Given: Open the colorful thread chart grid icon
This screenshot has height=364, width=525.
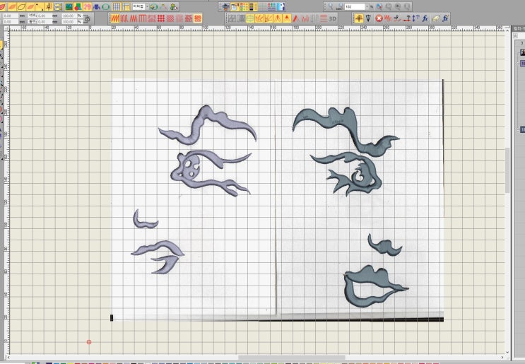Looking at the screenshot, I should click(x=244, y=6).
